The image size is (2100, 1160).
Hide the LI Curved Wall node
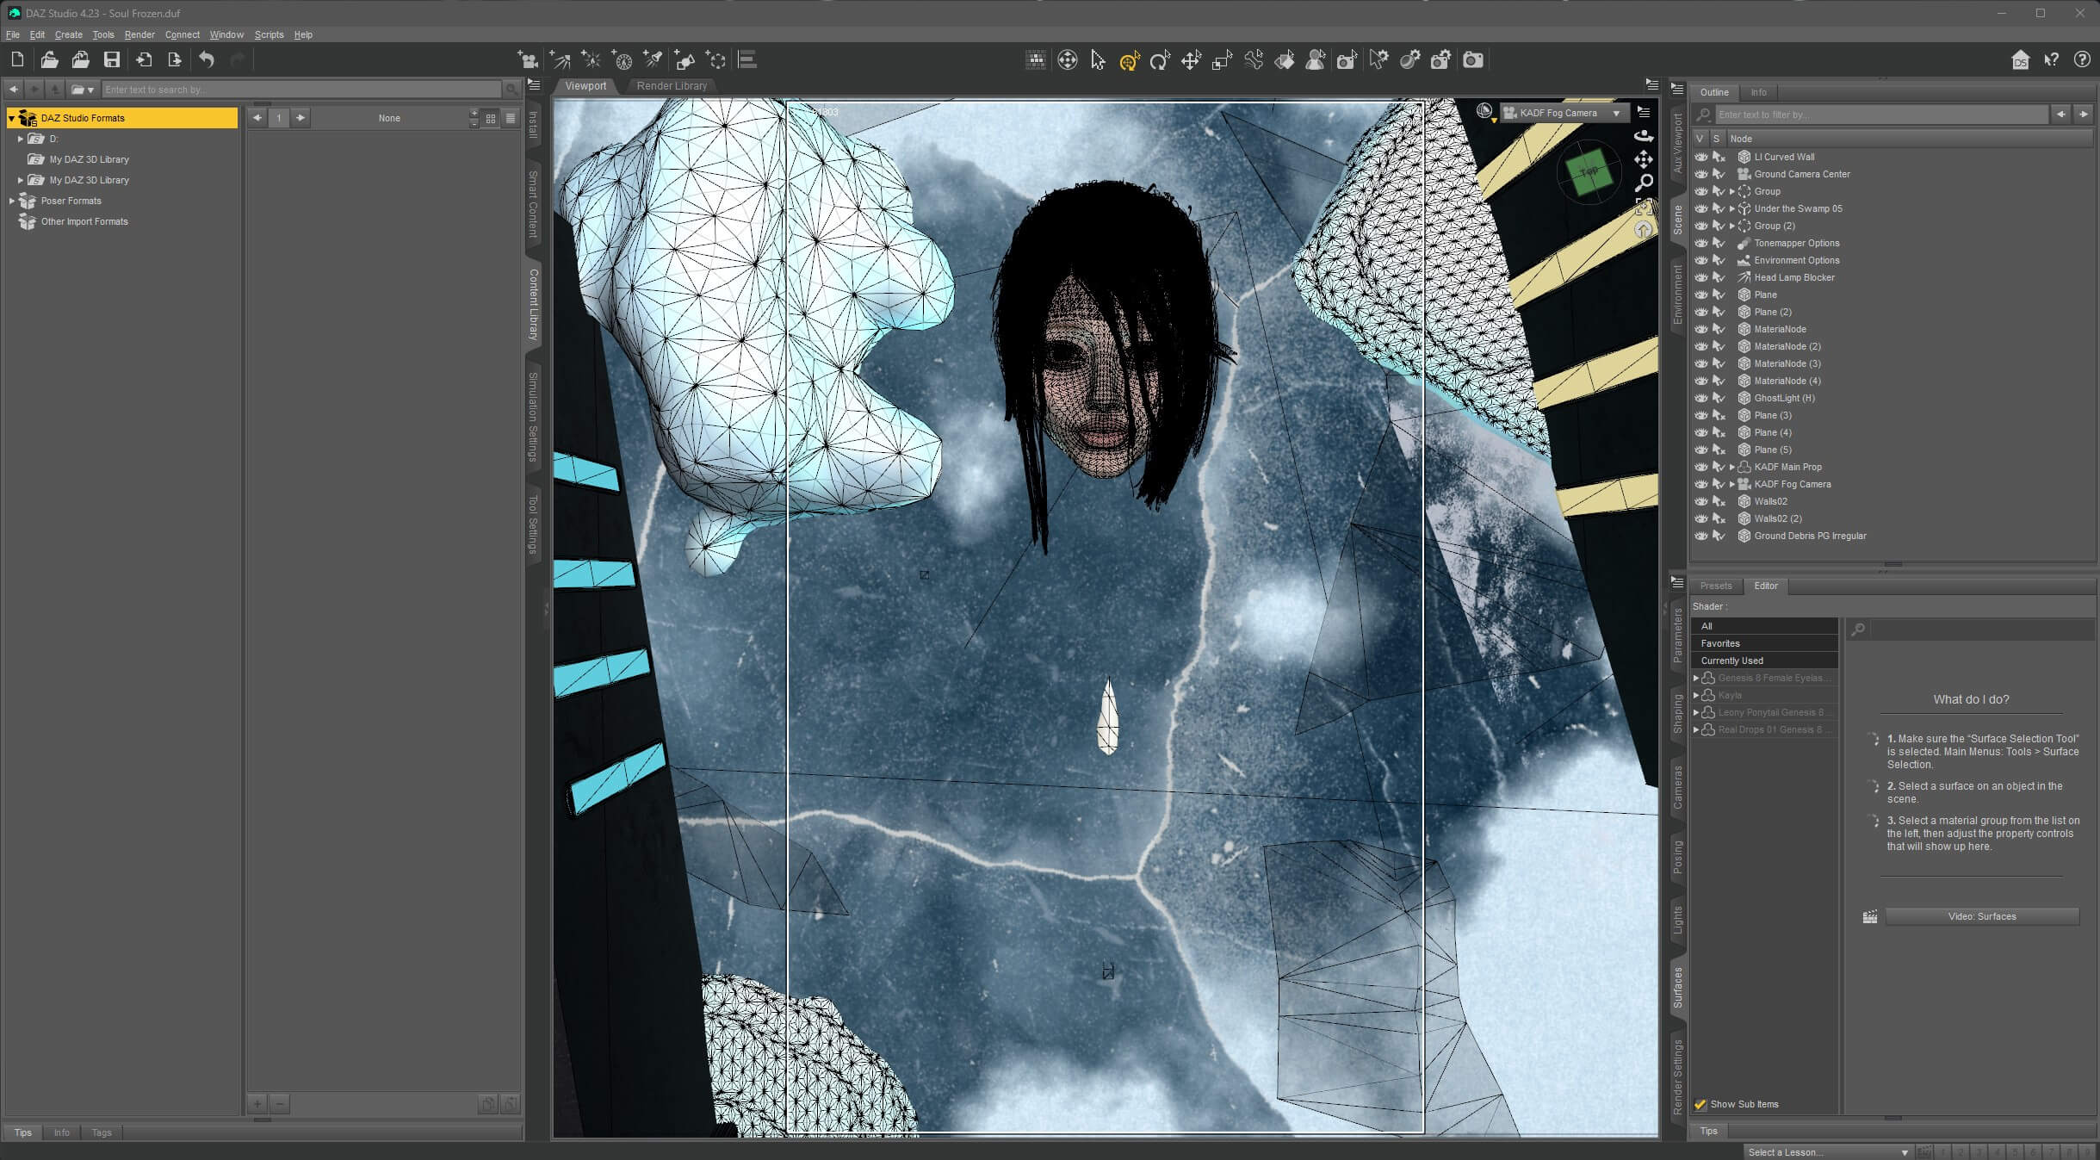tap(1700, 157)
